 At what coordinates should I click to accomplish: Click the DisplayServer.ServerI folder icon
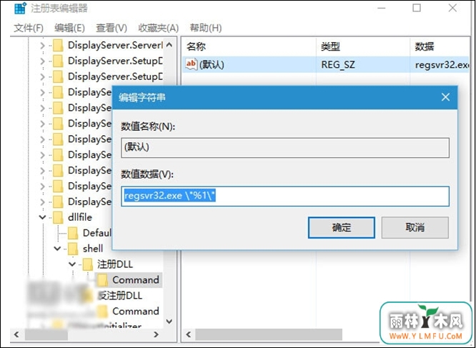(58, 46)
